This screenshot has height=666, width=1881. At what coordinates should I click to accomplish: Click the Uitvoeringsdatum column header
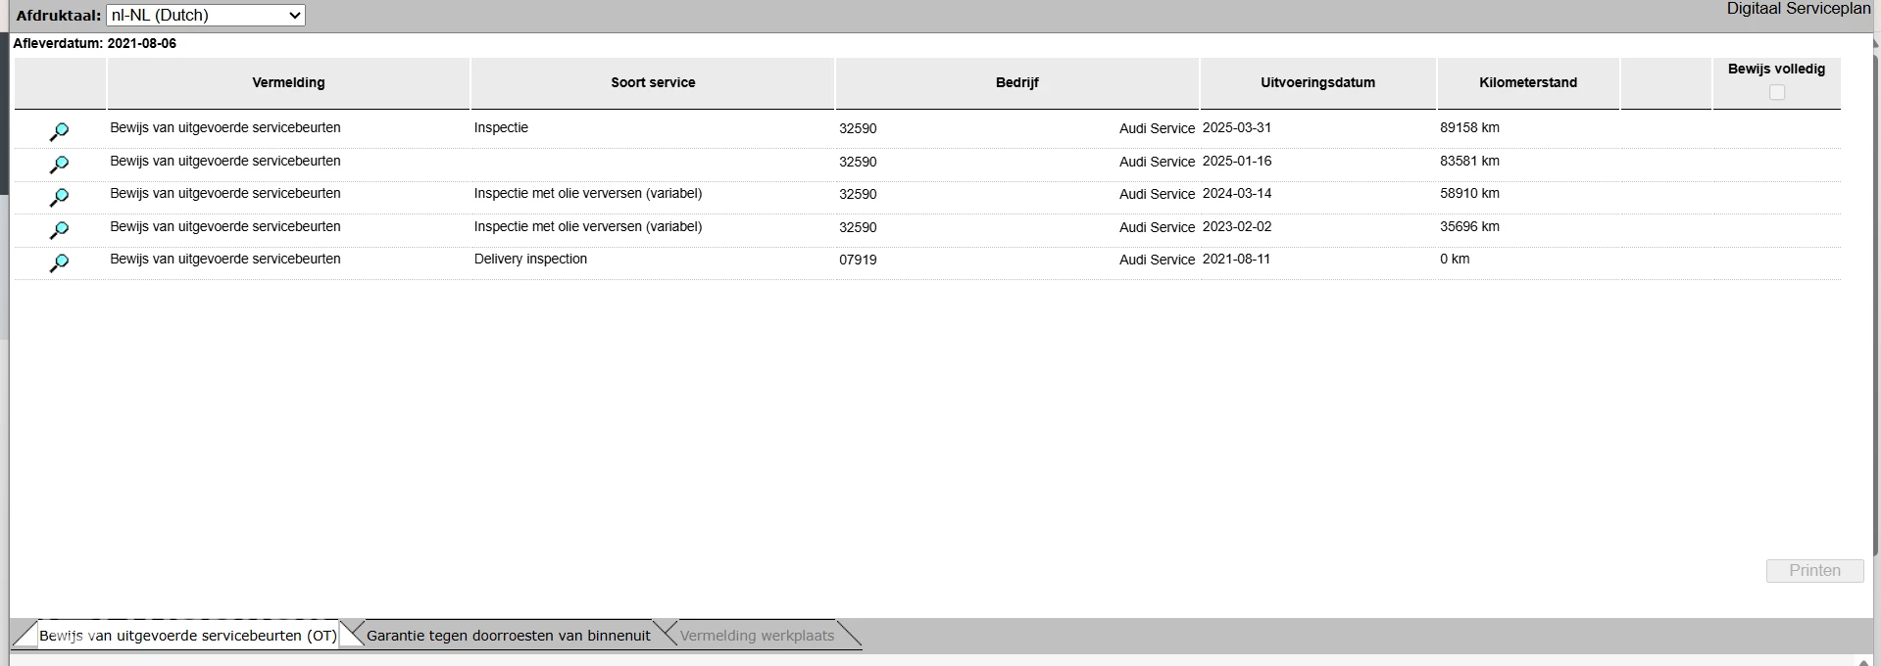pyautogui.click(x=1317, y=82)
